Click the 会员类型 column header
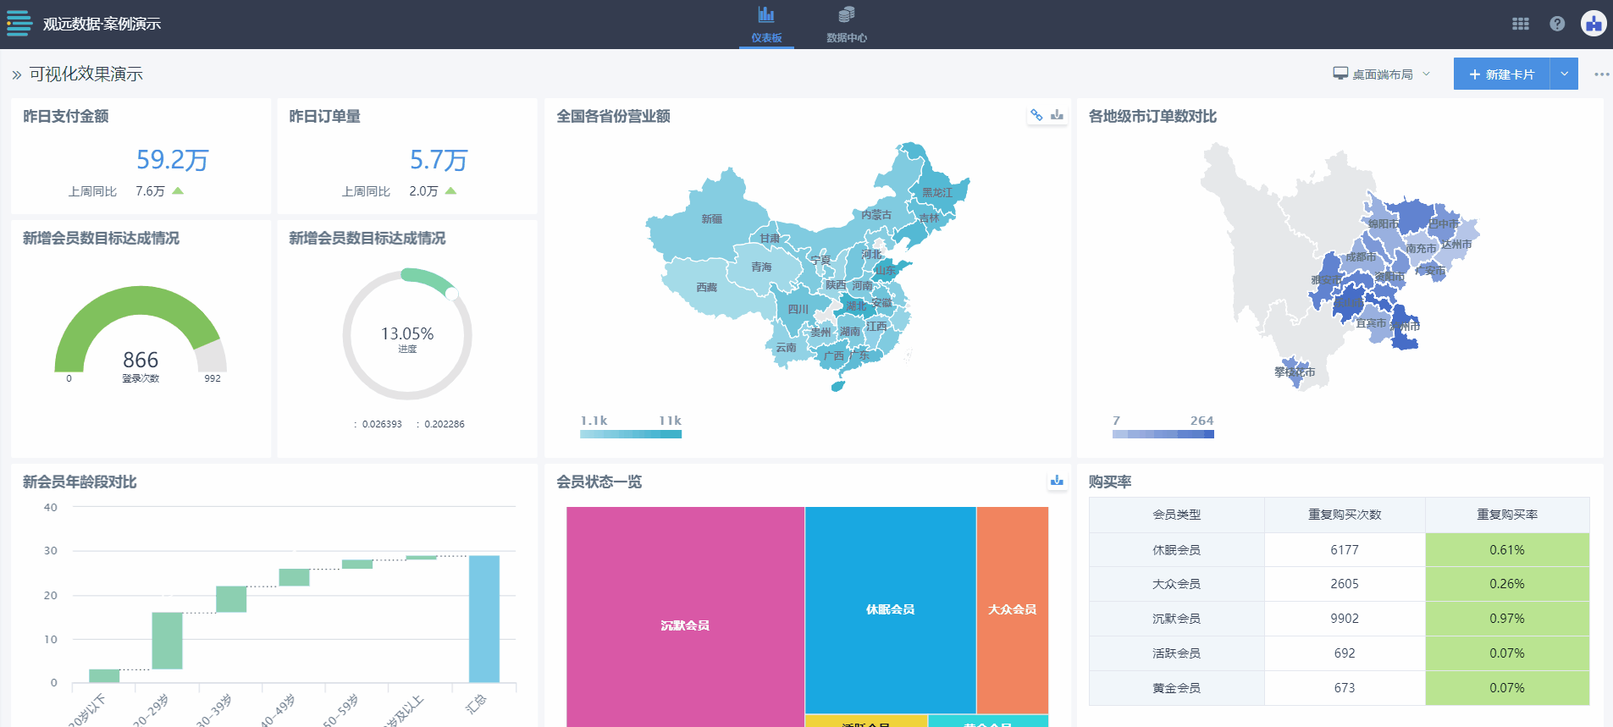 point(1176,515)
